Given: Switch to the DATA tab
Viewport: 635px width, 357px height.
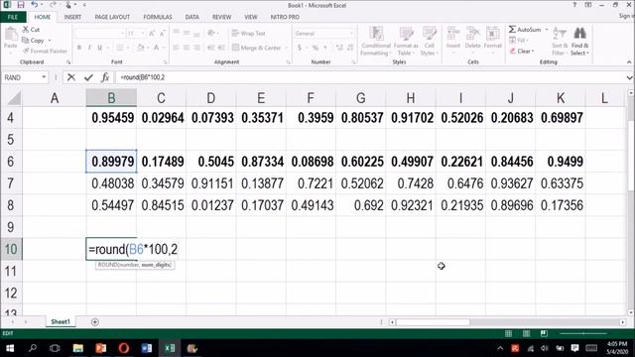Looking at the screenshot, I should pyautogui.click(x=191, y=17).
